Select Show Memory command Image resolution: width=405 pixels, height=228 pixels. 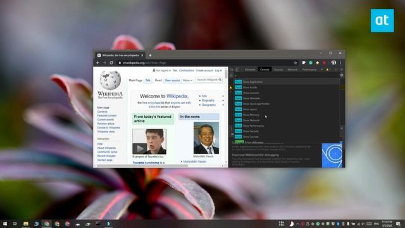287,115
